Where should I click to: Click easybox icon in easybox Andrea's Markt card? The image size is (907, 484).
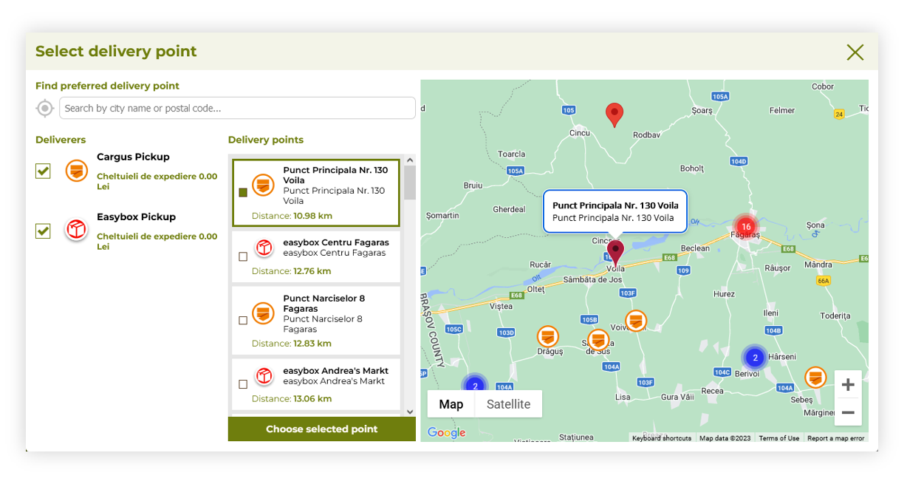click(x=264, y=376)
